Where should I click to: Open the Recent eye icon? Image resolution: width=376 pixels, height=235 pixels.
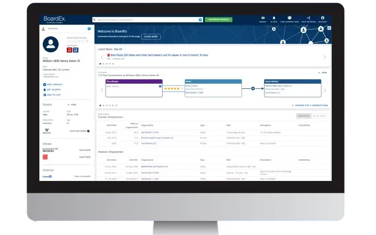point(263,18)
